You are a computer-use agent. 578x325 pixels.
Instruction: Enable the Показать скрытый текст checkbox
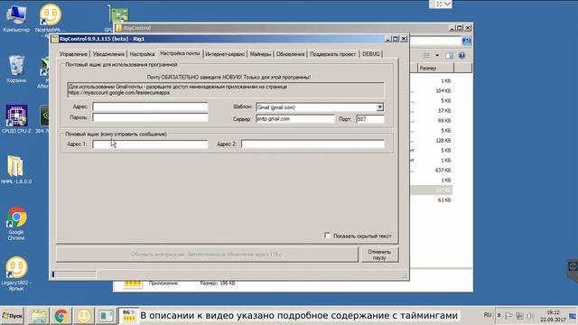pyautogui.click(x=327, y=236)
